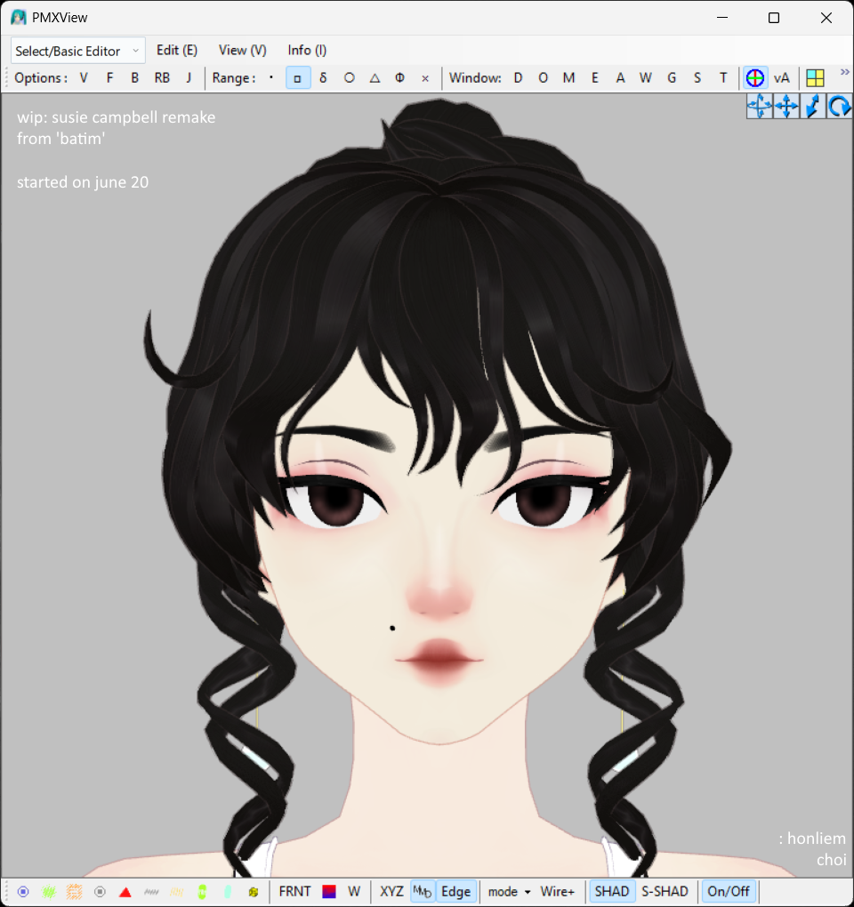
Task: Click the four-arrow camera pan icon with dot
Action: 759,107
